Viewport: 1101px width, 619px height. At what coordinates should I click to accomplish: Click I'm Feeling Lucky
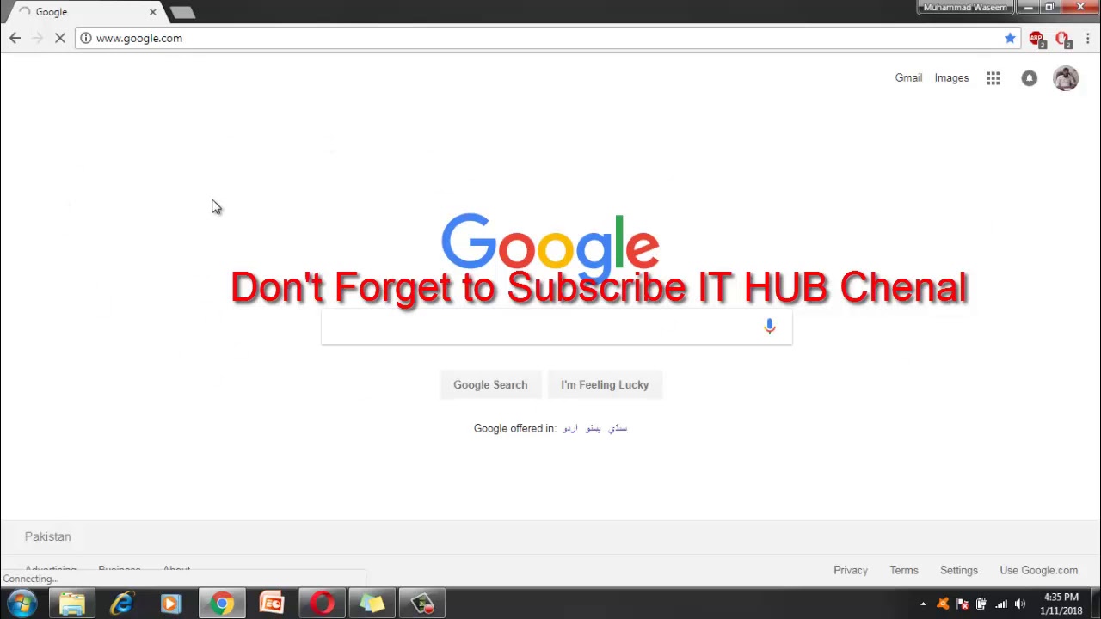point(605,384)
